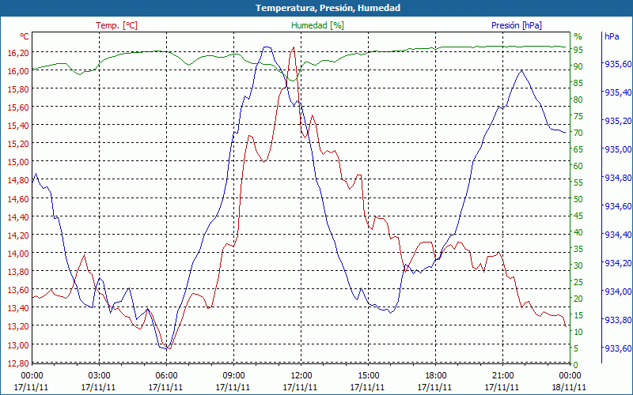Screen dimensions: 633x395
Task: Pick the 75 humidity axis value
Action: click(578, 116)
